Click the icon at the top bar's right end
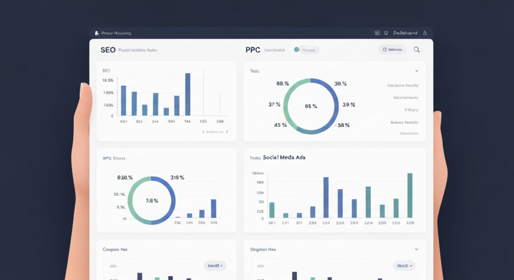Image resolution: width=514 pixels, height=280 pixels. coord(425,33)
